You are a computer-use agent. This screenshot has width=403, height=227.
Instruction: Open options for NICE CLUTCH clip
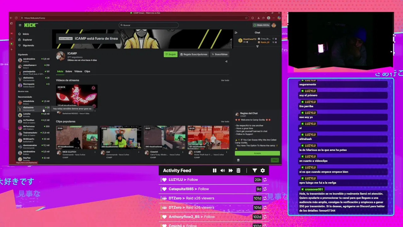[x=95, y=152]
